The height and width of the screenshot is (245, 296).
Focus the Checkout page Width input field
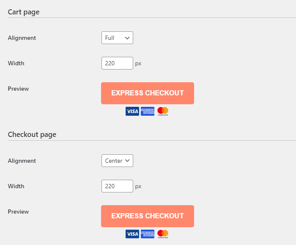tap(117, 186)
